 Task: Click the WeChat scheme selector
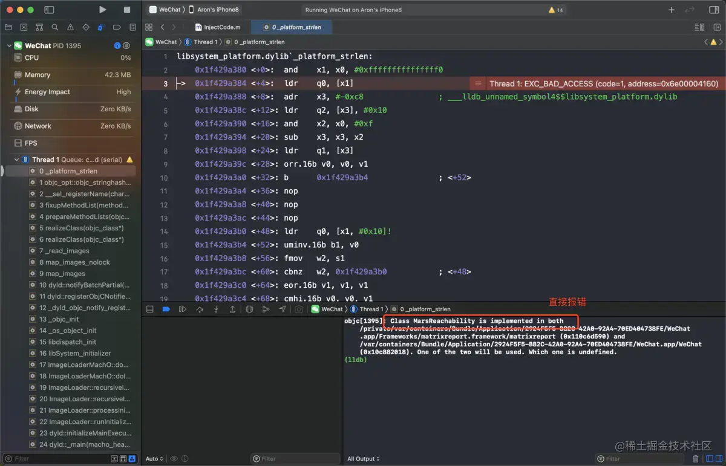pyautogui.click(x=165, y=10)
